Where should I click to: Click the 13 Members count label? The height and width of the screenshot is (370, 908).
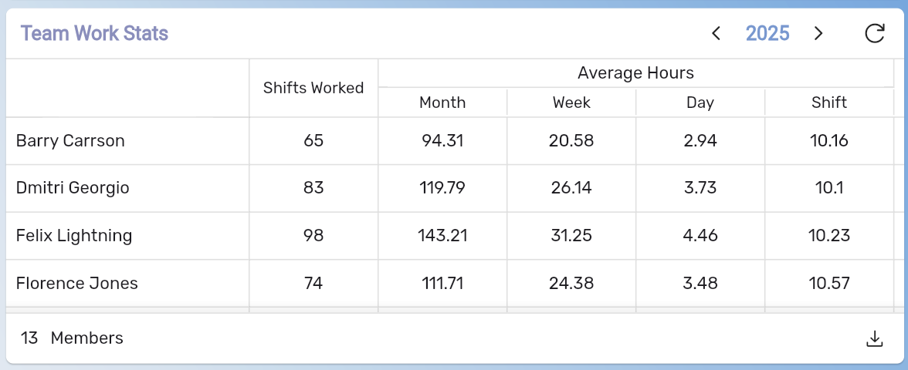click(x=72, y=338)
